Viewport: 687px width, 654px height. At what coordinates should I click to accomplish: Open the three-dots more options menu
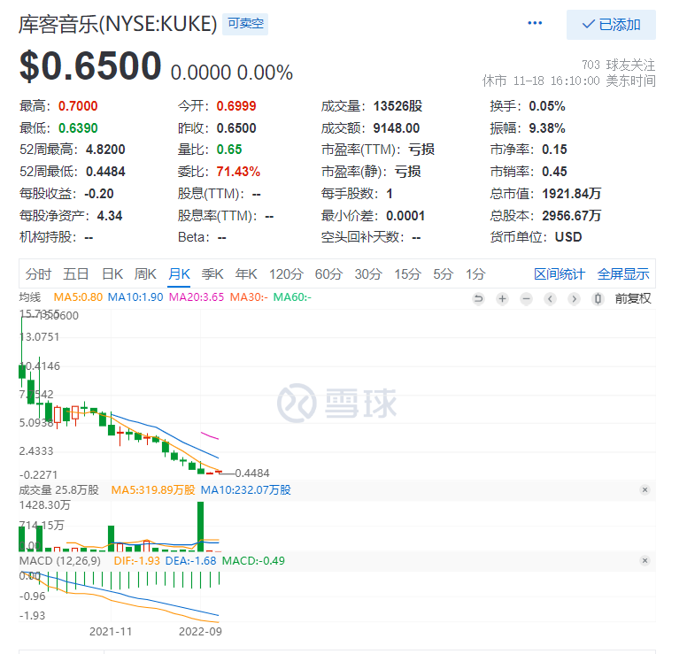(x=535, y=24)
